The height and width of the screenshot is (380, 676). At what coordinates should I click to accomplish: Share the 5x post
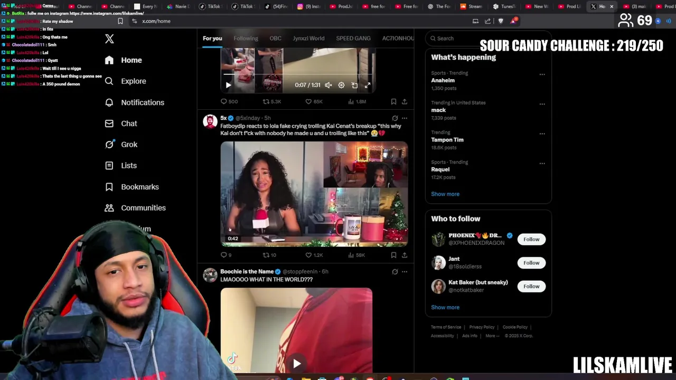point(405,255)
